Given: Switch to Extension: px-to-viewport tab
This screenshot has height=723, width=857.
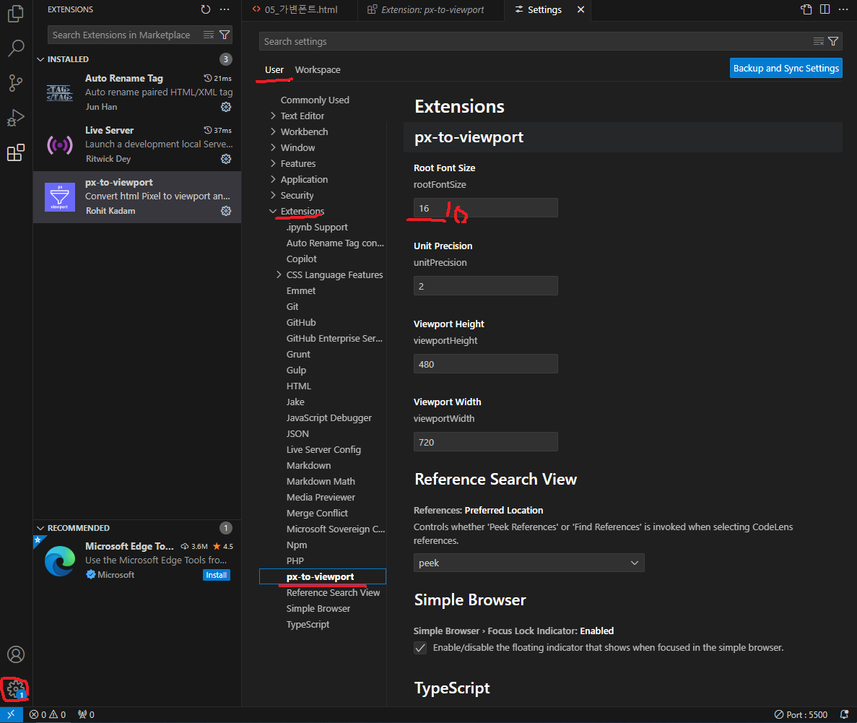Looking at the screenshot, I should click(x=431, y=9).
